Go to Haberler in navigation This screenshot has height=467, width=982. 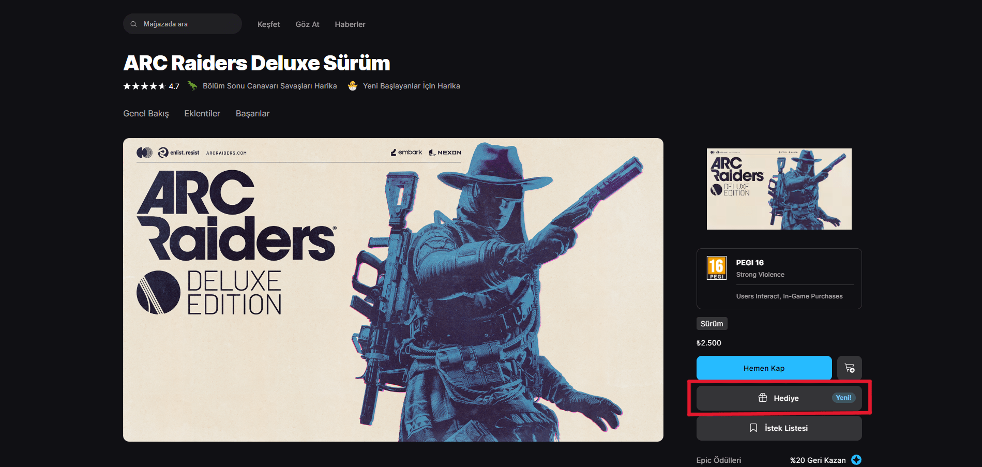click(x=350, y=24)
